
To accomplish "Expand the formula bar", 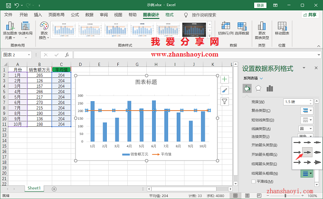I will tap(319, 55).
